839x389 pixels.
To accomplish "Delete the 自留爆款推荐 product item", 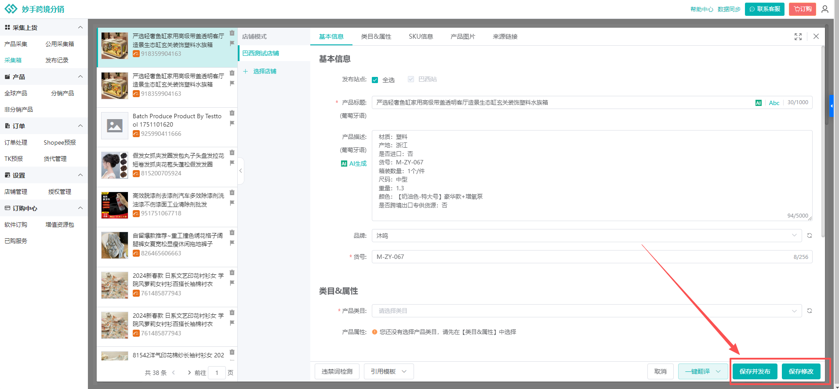I will [232, 233].
